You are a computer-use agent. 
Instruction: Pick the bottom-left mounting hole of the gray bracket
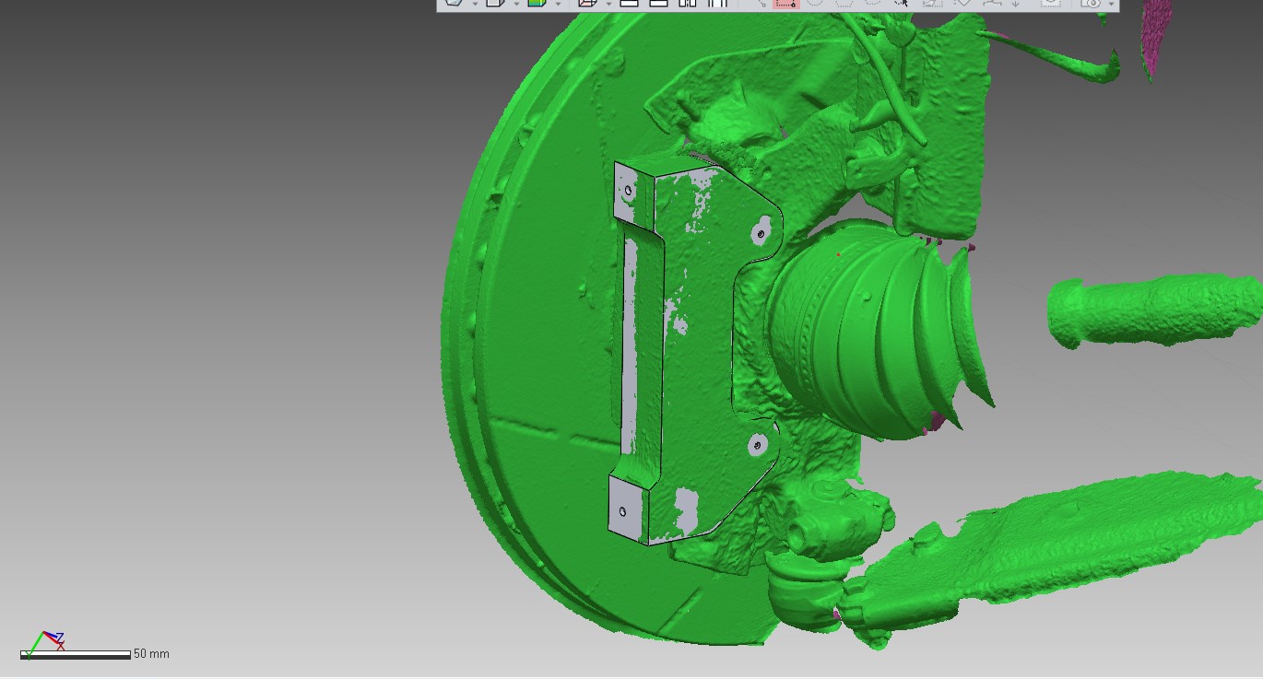[x=624, y=511]
